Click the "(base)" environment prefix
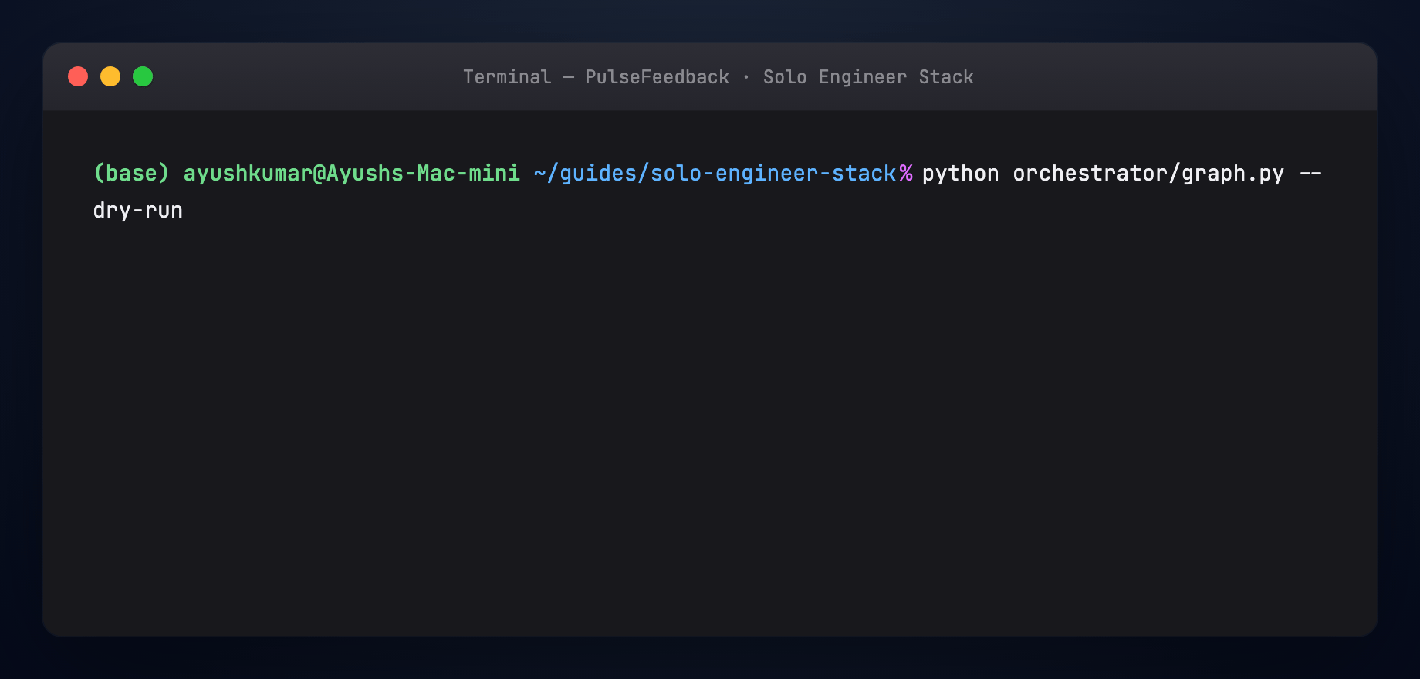This screenshot has height=679, width=1420. (x=131, y=173)
